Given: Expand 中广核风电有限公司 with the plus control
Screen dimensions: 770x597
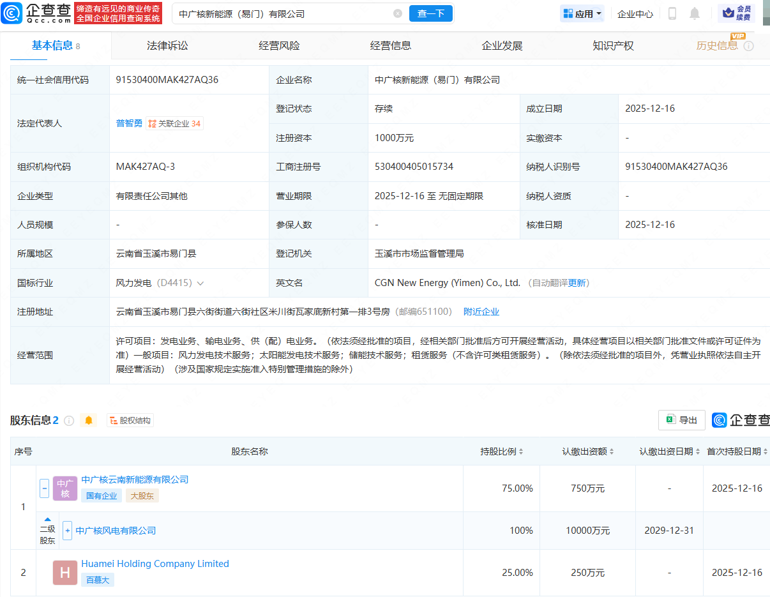Looking at the screenshot, I should point(67,531).
